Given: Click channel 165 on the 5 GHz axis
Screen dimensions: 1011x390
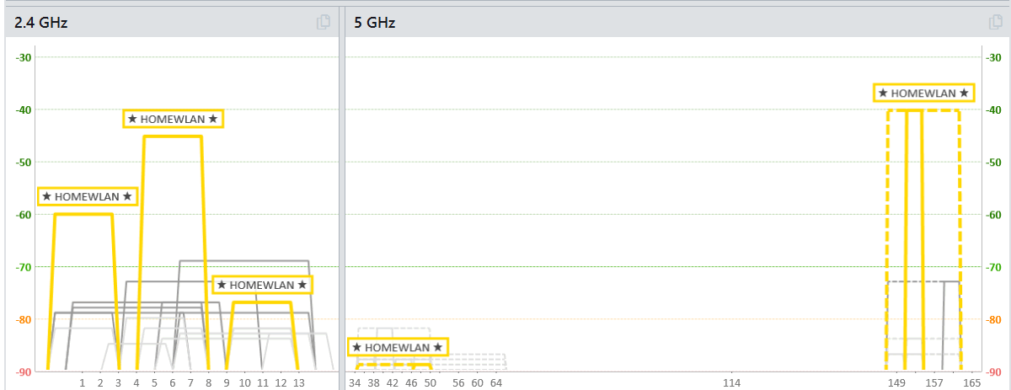Looking at the screenshot, I should (x=971, y=382).
